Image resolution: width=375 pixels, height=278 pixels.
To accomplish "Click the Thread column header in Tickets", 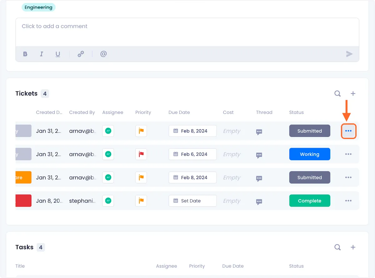I will tap(264, 112).
